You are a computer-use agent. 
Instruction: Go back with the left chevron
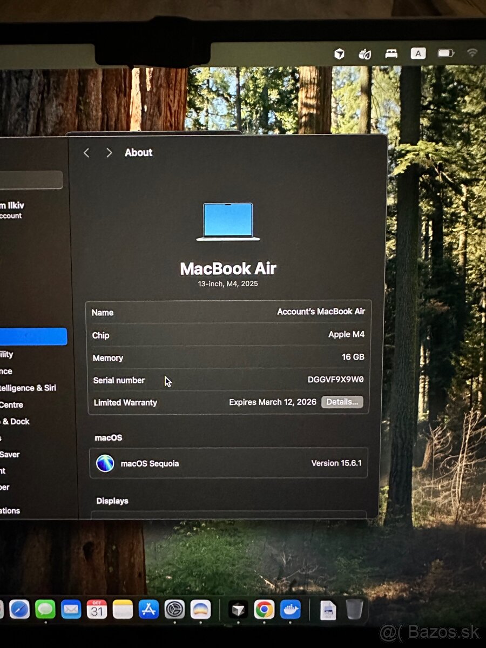coord(86,153)
